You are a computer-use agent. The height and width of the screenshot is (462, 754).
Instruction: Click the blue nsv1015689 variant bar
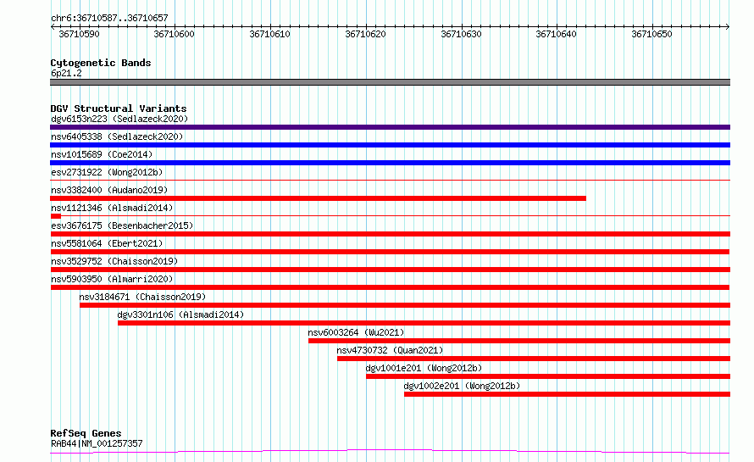(390, 163)
